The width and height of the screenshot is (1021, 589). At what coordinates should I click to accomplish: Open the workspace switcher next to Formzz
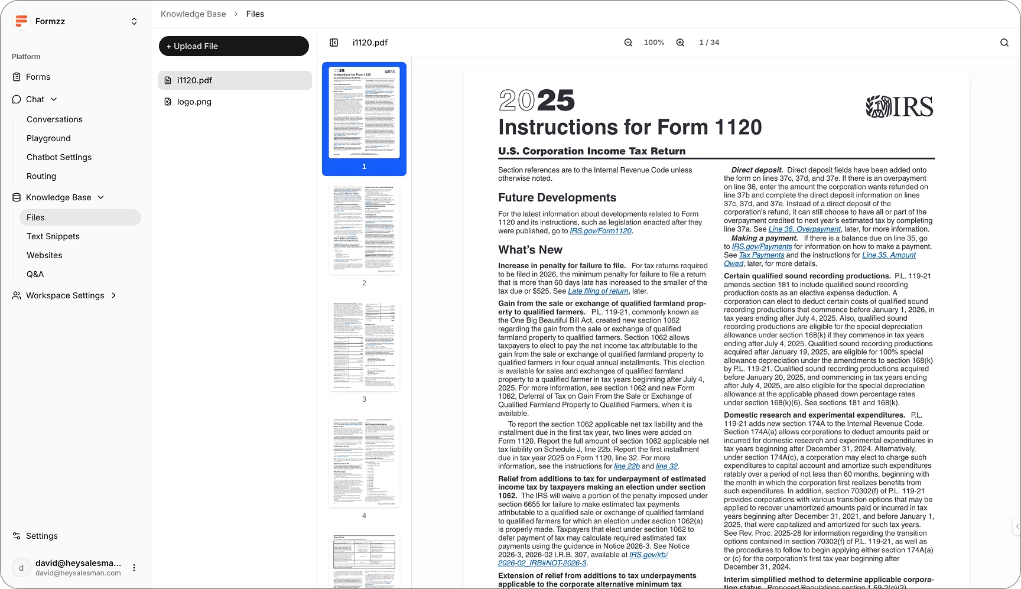coord(134,21)
